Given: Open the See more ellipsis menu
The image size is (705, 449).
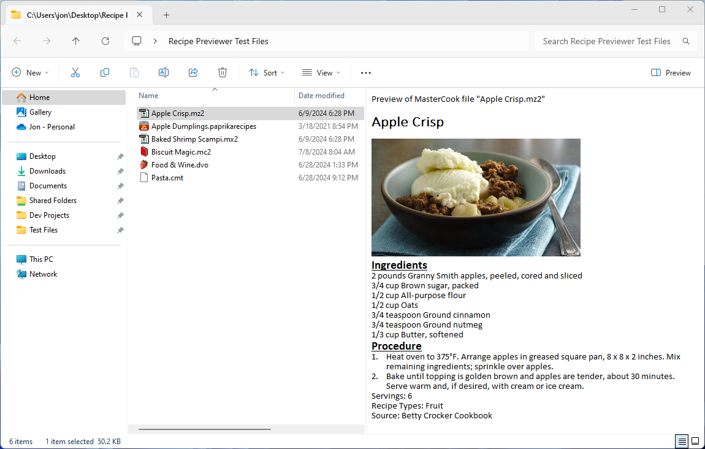Looking at the screenshot, I should tap(365, 72).
